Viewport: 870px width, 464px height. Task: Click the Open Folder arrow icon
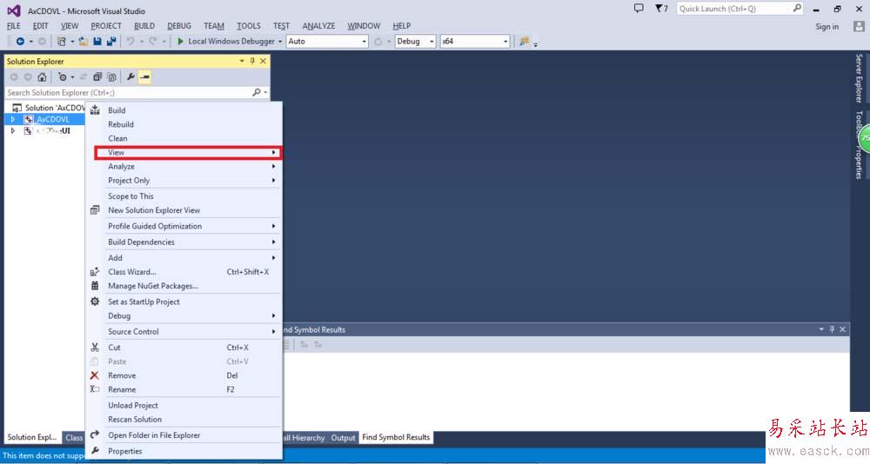click(x=95, y=434)
